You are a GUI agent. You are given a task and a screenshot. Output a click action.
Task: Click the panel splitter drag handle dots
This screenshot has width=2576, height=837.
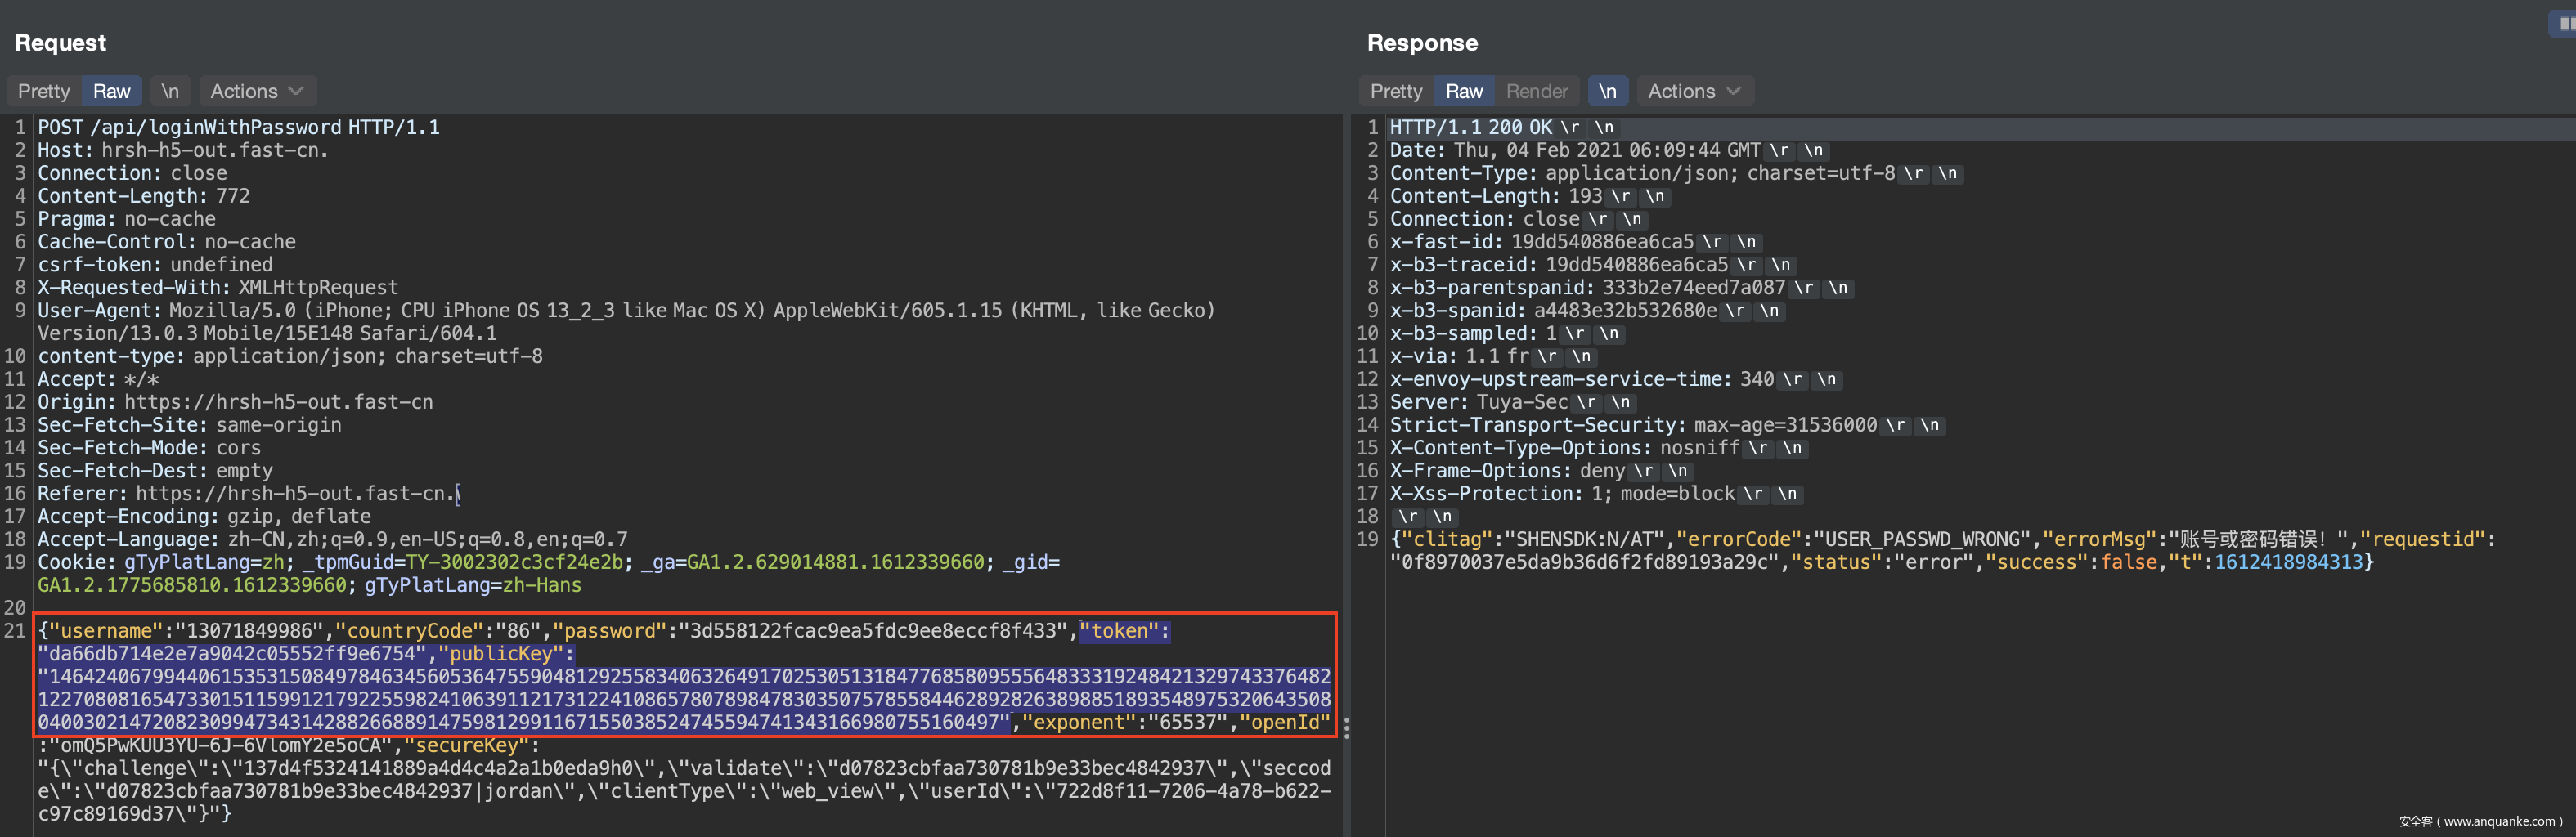[1346, 728]
